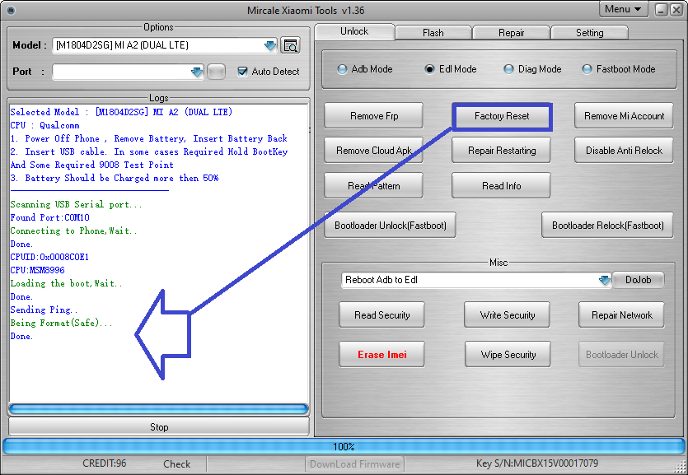Click the Read Security button
Viewport: 688px width, 475px height.
coord(381,315)
